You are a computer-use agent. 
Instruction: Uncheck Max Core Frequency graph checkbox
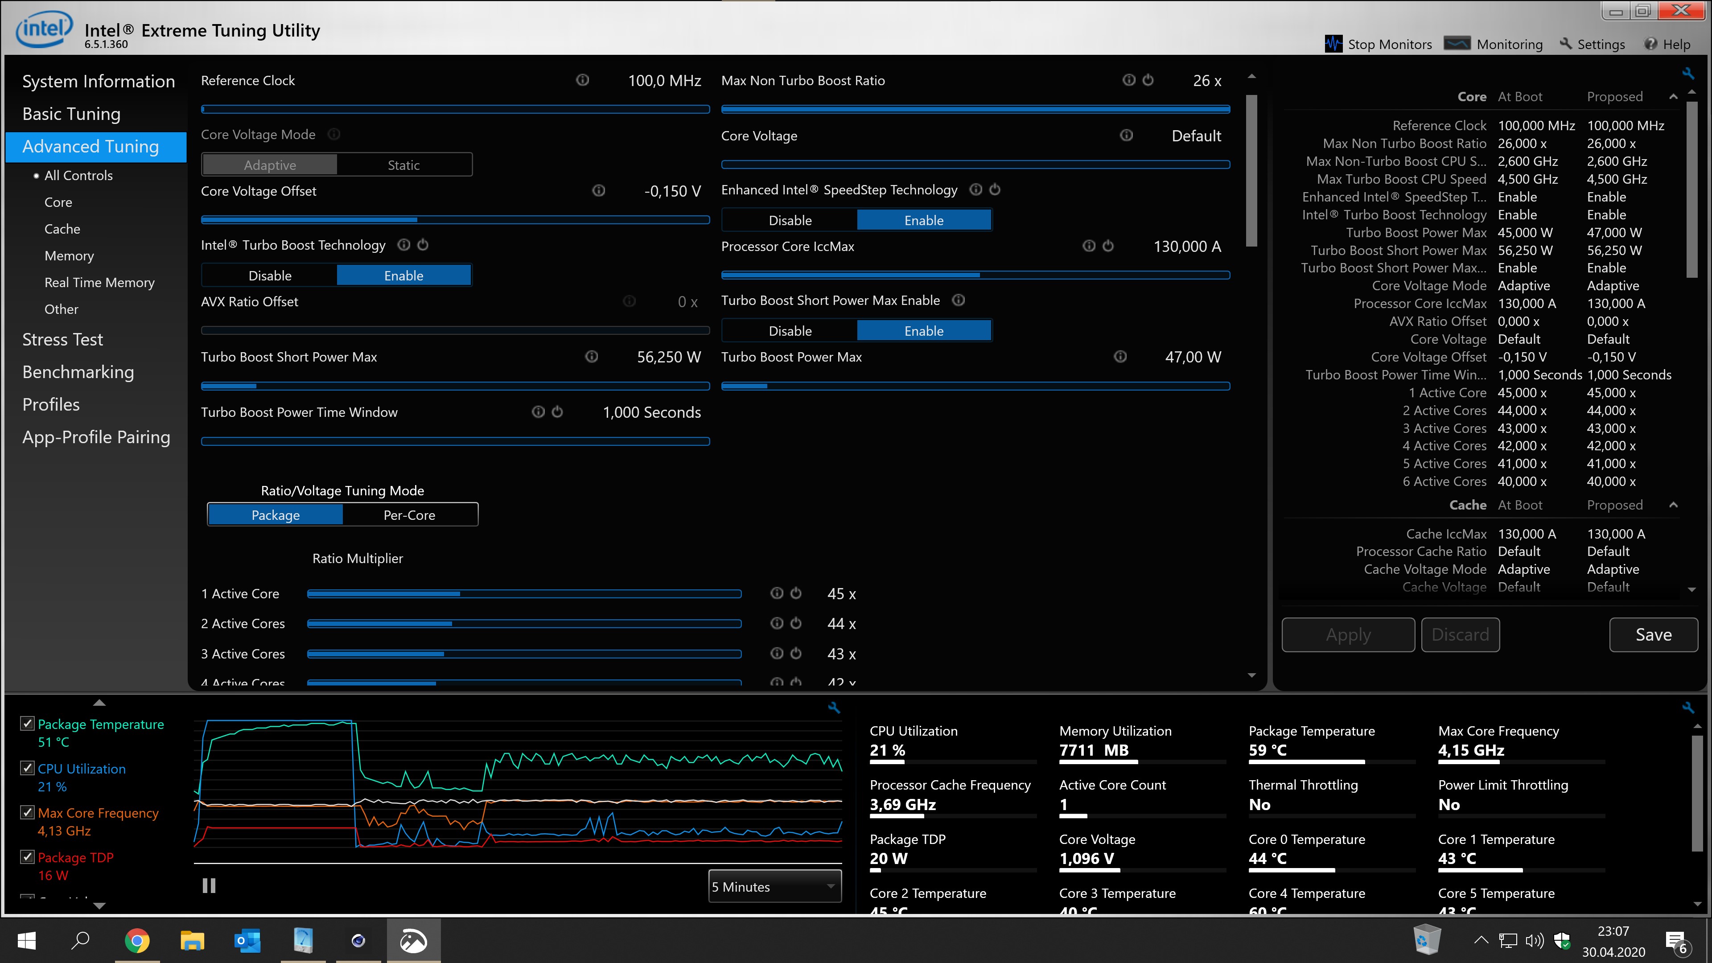27,812
